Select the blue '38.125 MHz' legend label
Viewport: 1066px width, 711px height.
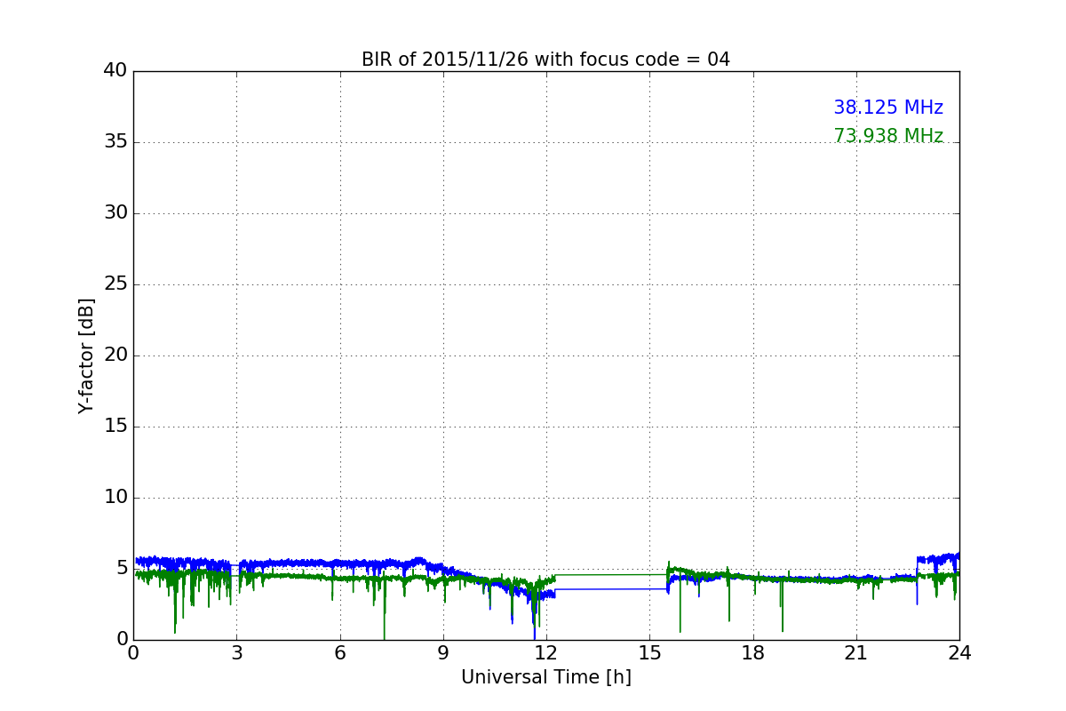888,108
